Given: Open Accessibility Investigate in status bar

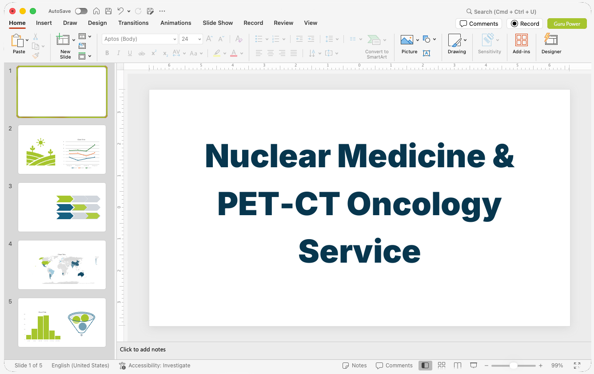Looking at the screenshot, I should coord(155,366).
